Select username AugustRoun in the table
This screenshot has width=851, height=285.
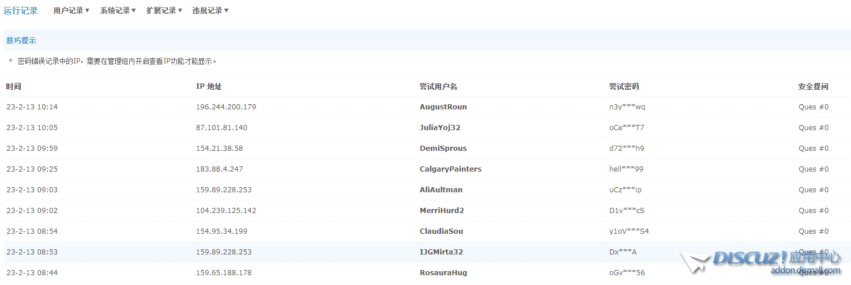[443, 107]
